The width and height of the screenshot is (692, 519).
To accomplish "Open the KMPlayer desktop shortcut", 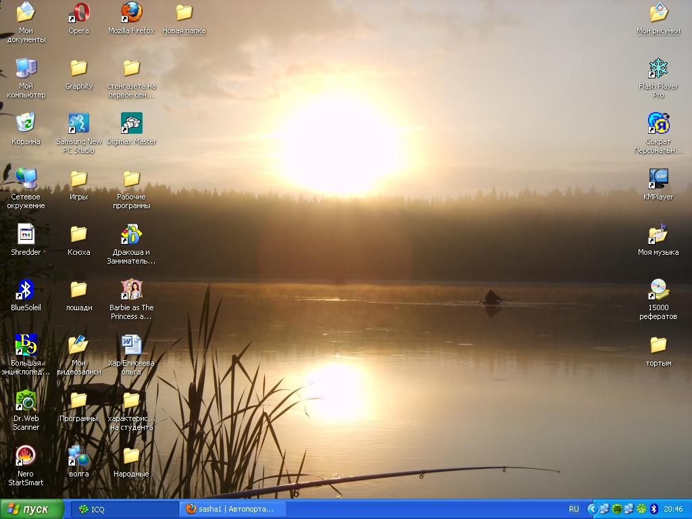I will (x=658, y=179).
